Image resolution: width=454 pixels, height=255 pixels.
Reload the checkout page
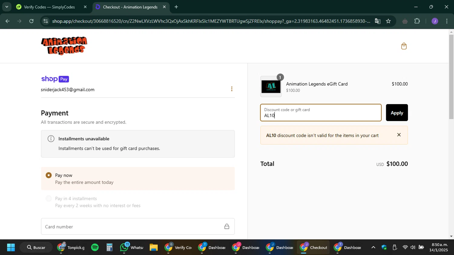click(x=31, y=21)
